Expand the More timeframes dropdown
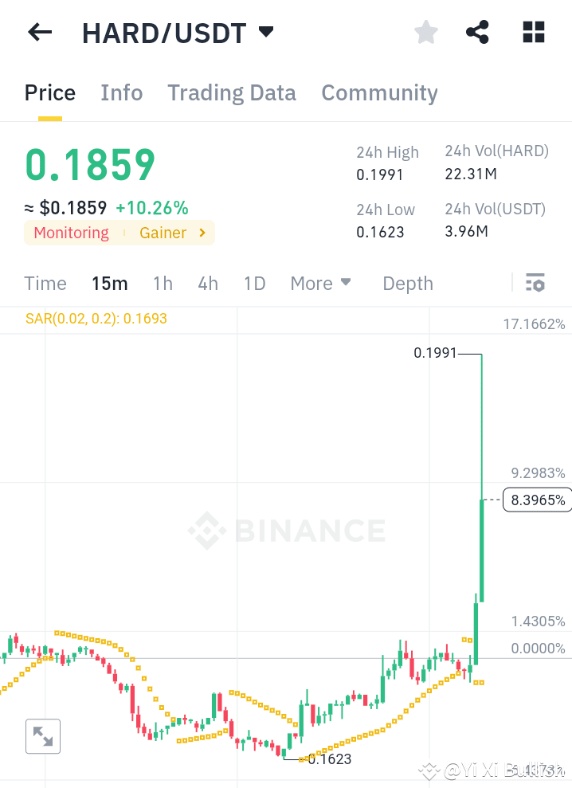The height and width of the screenshot is (788, 572). (320, 283)
